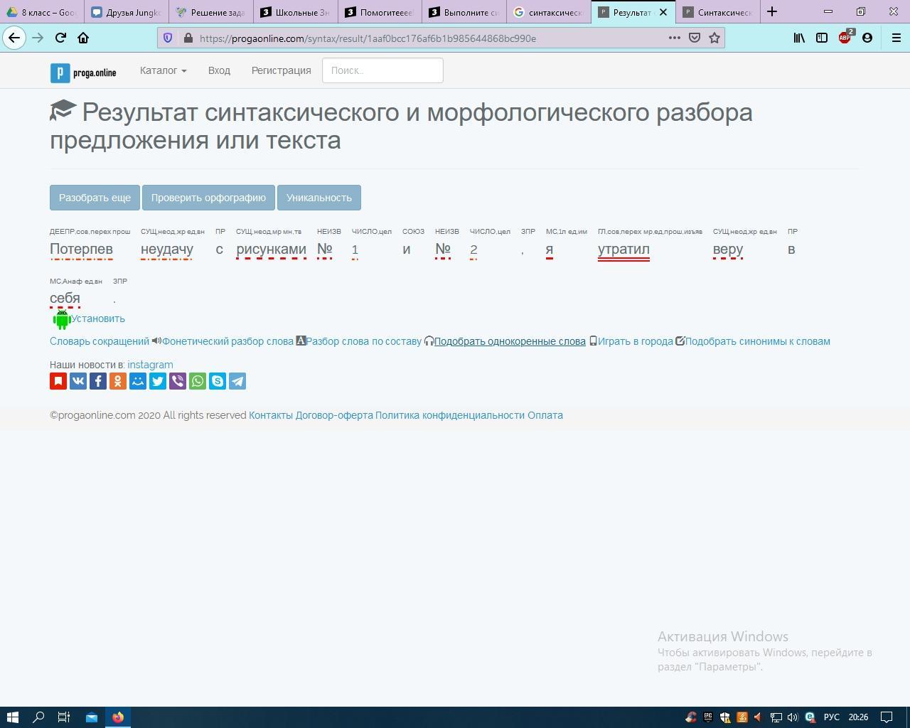Screen dimensions: 910x728
Task: Open 'Фонетический разбор слова' link
Action: click(x=227, y=341)
